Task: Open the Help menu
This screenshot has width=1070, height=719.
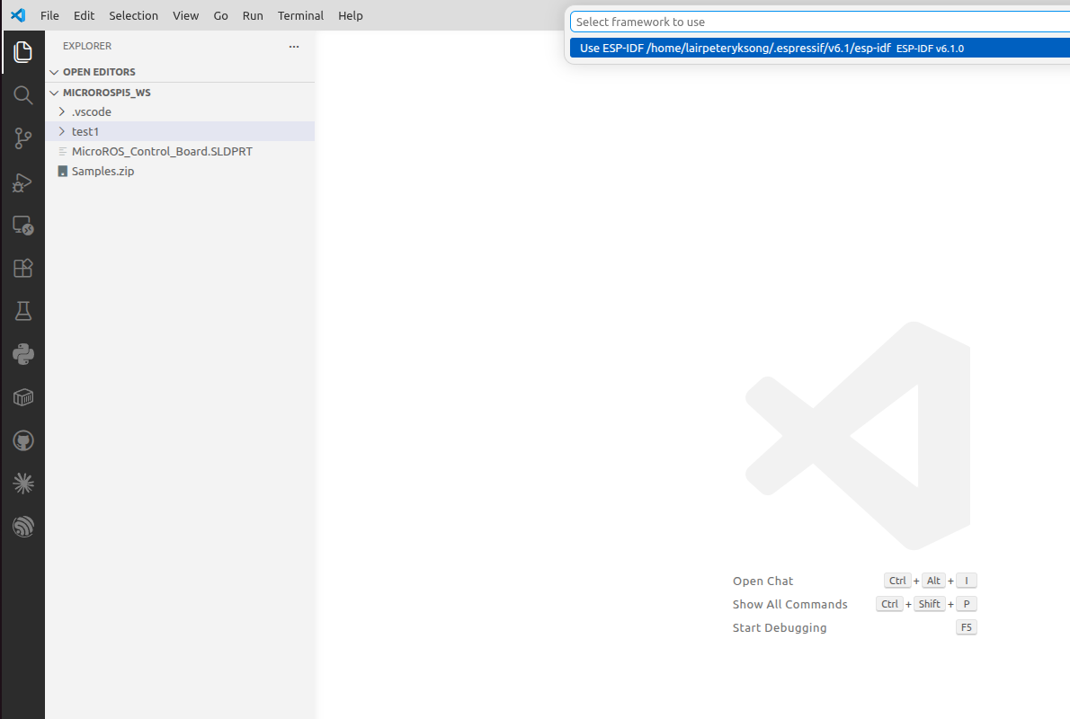Action: (x=351, y=15)
